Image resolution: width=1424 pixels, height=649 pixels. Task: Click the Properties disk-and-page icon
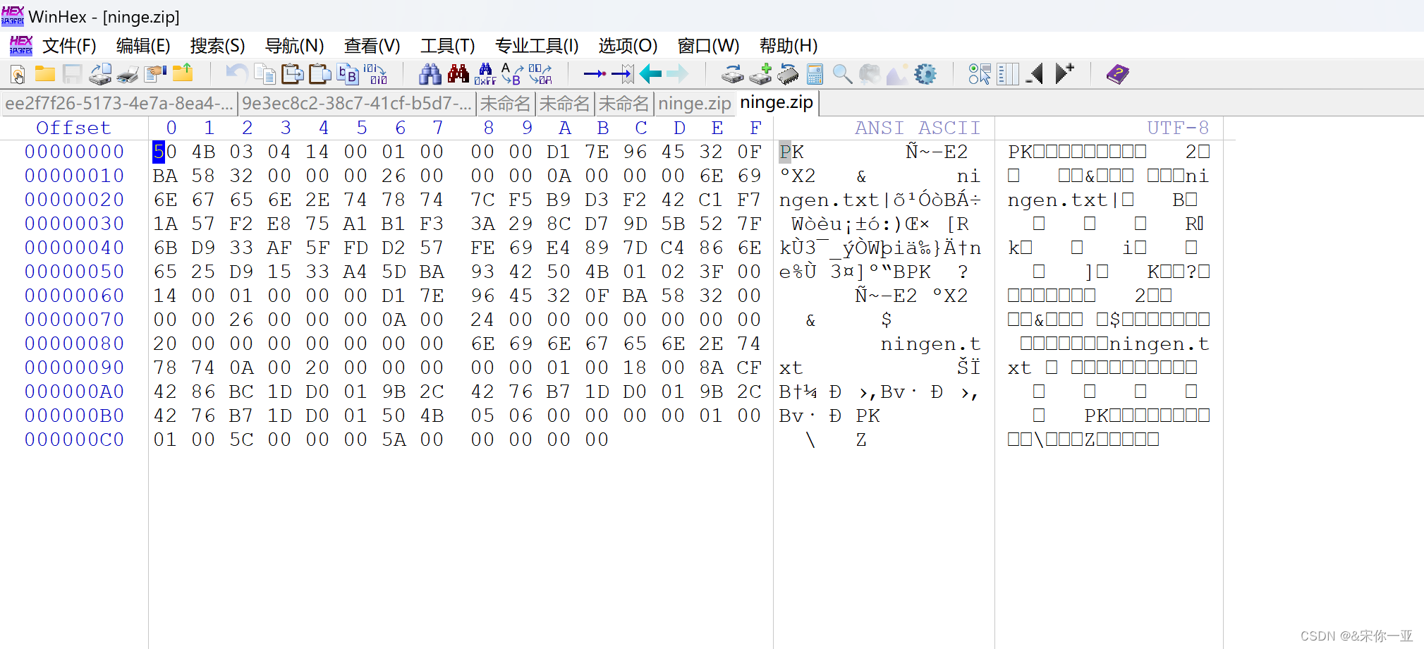click(100, 74)
